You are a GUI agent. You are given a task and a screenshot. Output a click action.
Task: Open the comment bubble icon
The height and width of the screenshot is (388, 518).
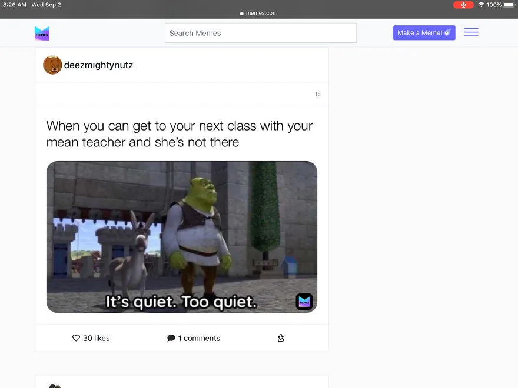[171, 338]
